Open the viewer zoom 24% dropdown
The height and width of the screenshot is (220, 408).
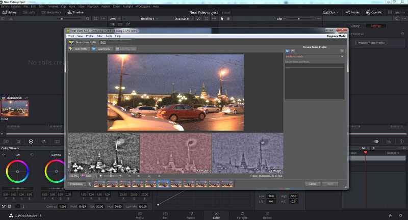click(x=115, y=19)
